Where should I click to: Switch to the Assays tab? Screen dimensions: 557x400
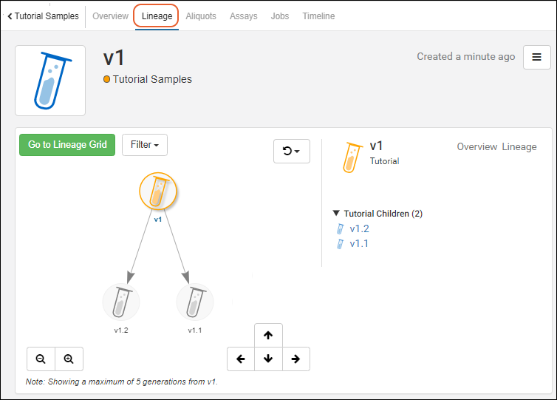(244, 16)
